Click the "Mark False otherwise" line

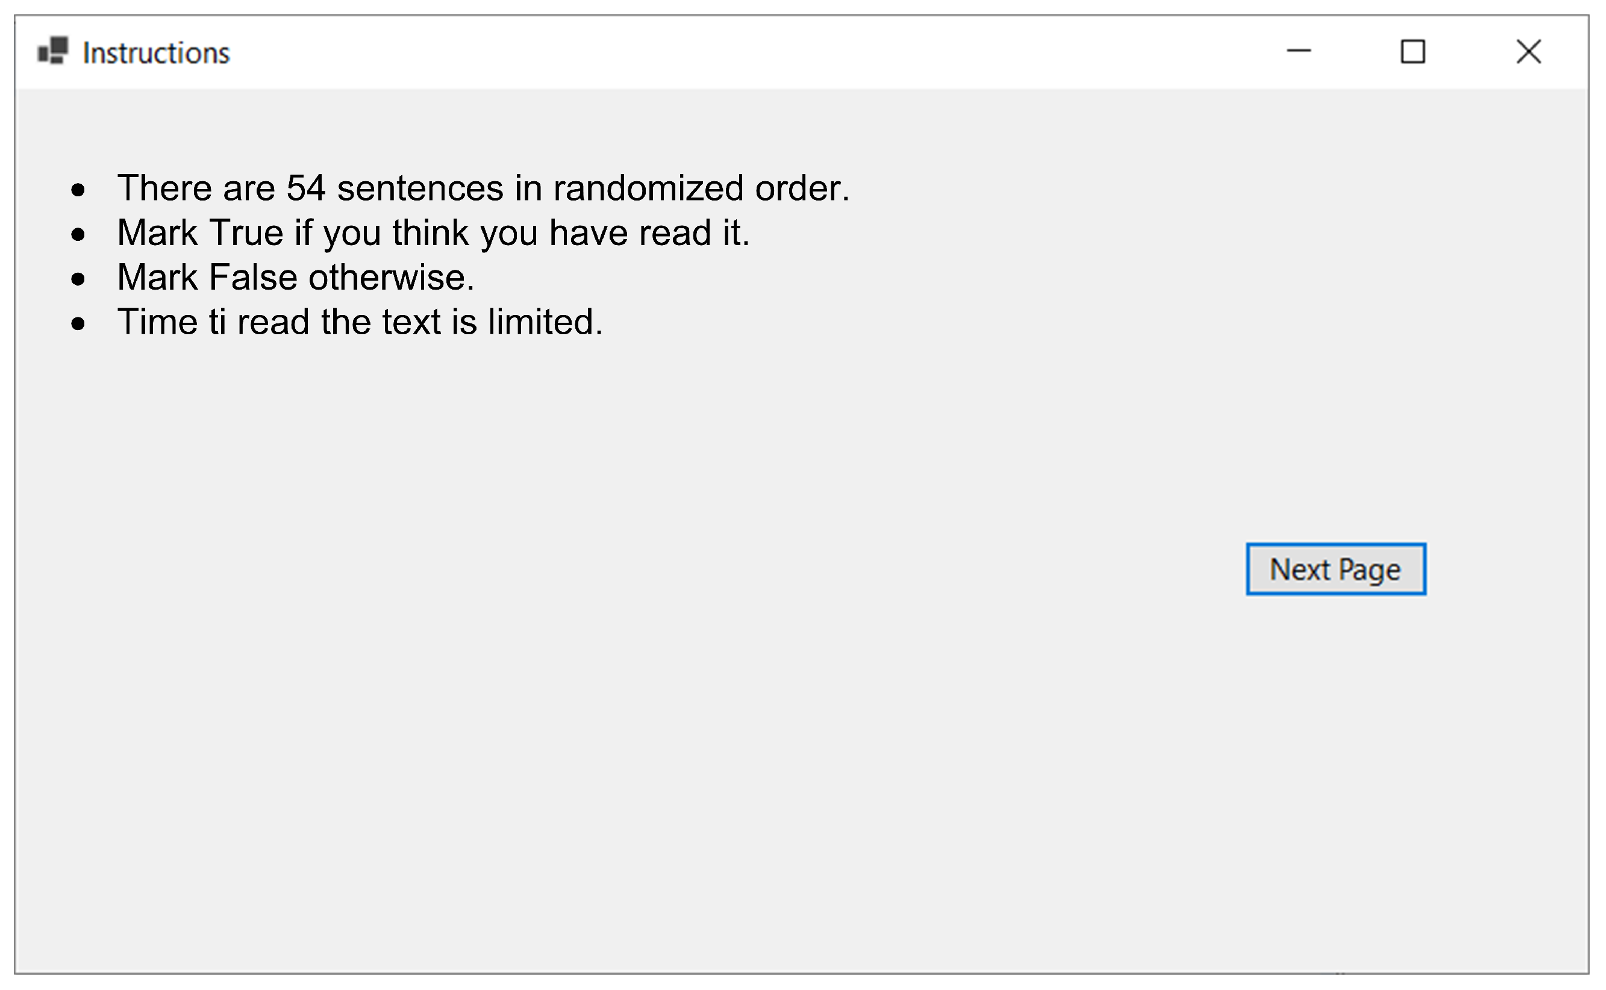[x=295, y=277]
